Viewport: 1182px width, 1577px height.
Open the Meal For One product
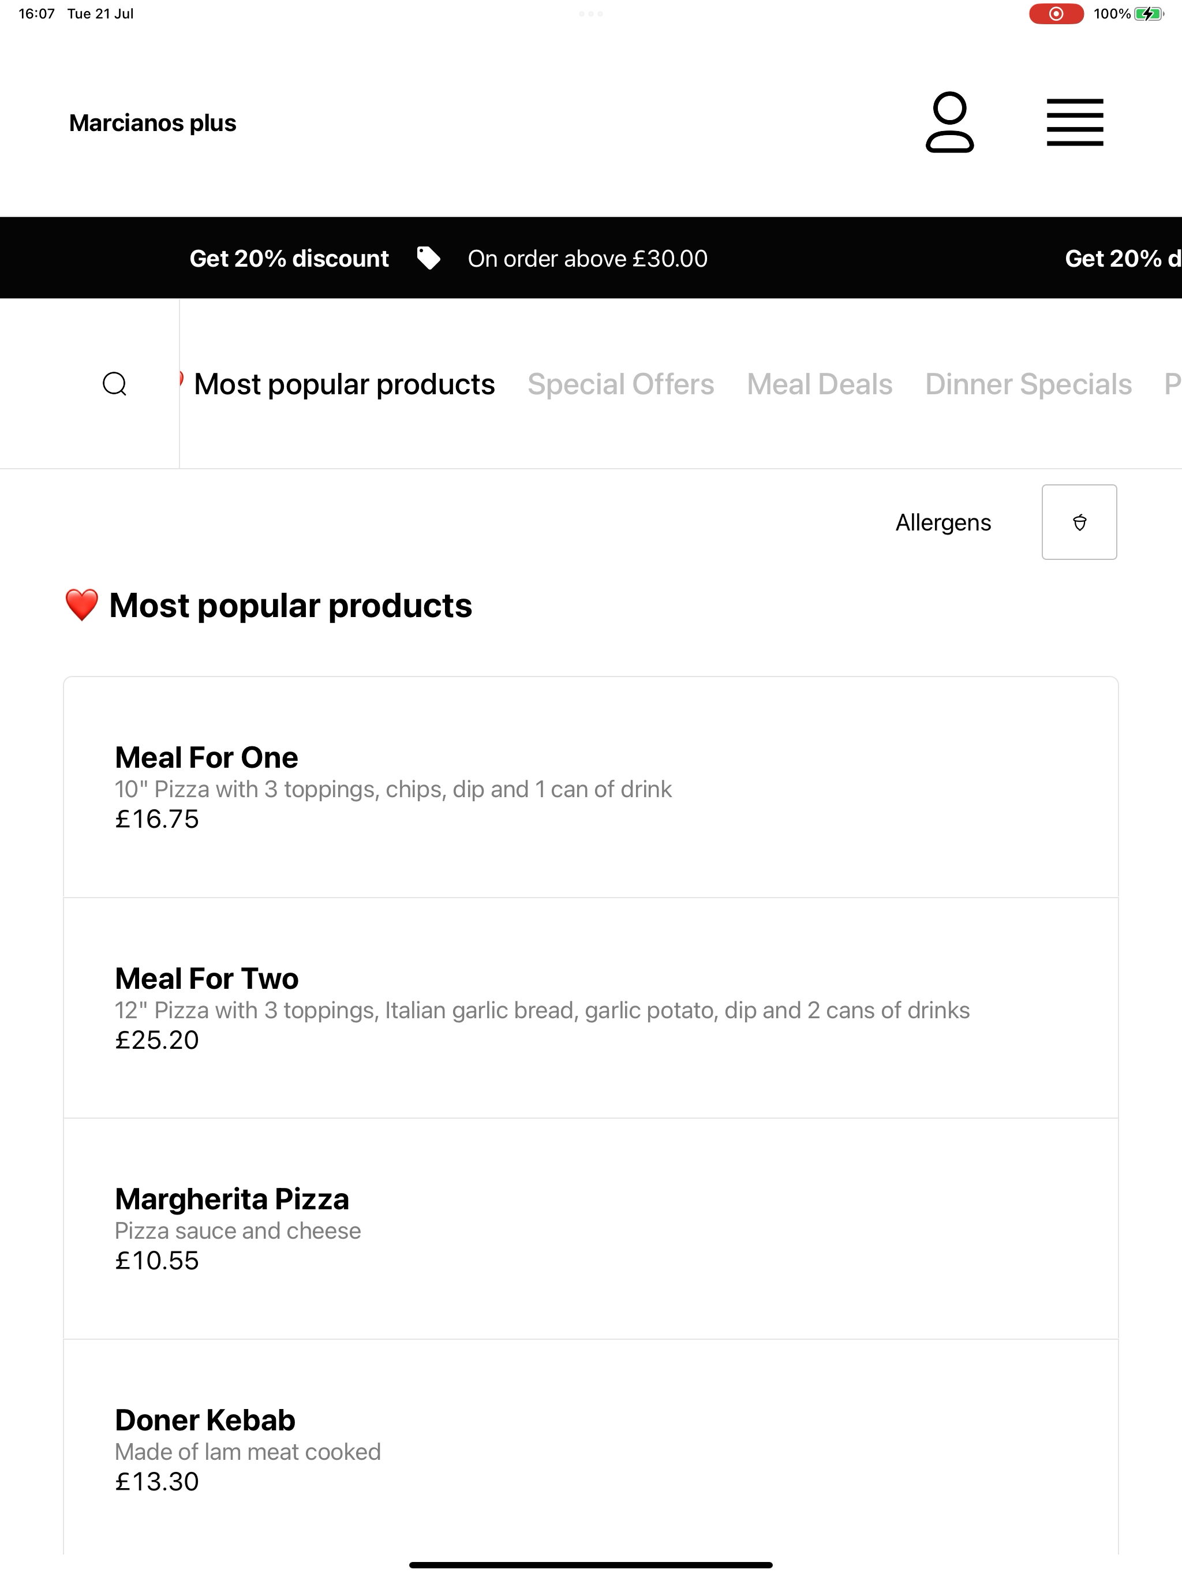(x=591, y=787)
